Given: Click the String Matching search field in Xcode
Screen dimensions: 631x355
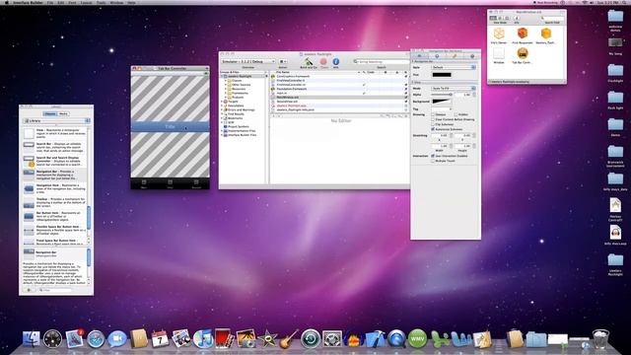Looking at the screenshot, I should (381, 61).
